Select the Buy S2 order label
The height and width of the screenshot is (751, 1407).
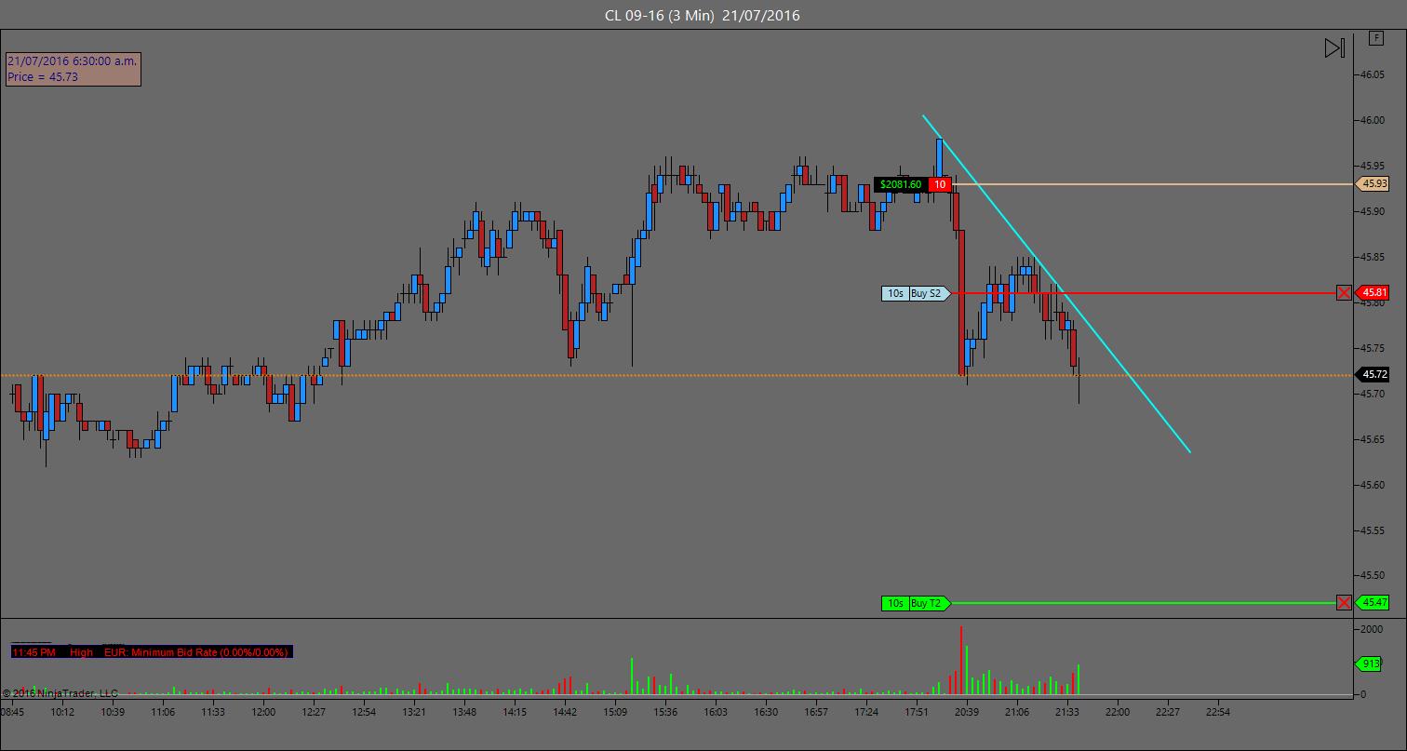tap(928, 293)
